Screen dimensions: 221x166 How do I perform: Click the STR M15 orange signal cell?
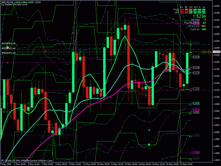(x=191, y=11)
